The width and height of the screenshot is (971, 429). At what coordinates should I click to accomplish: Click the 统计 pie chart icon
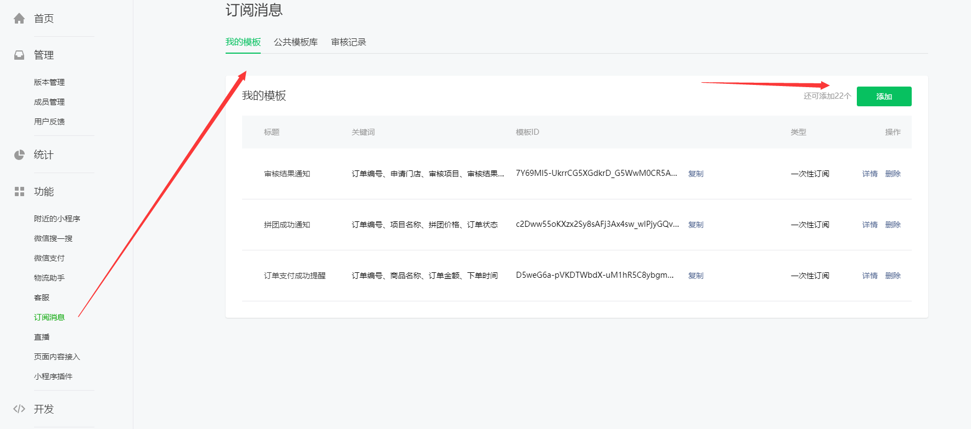pos(19,155)
